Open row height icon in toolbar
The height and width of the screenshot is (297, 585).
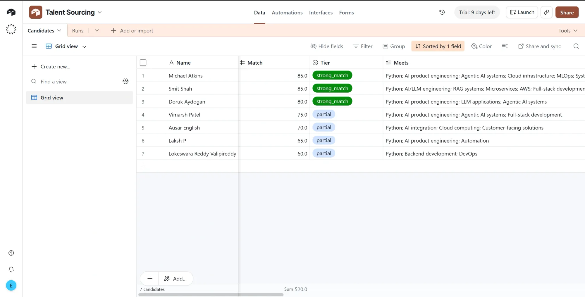coord(505,46)
